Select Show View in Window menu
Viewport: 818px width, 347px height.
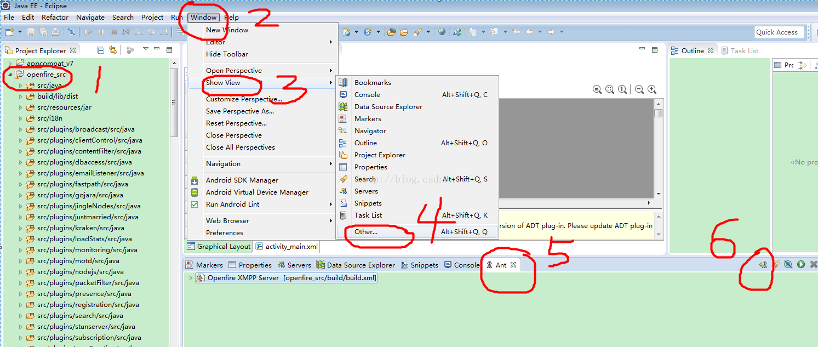[261, 83]
